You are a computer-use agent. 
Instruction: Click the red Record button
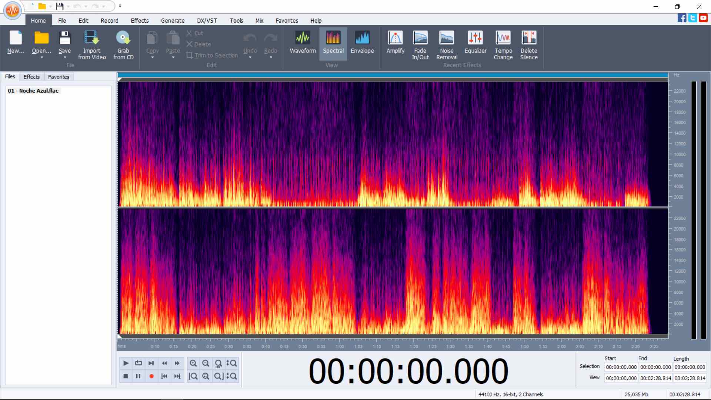pyautogui.click(x=151, y=376)
